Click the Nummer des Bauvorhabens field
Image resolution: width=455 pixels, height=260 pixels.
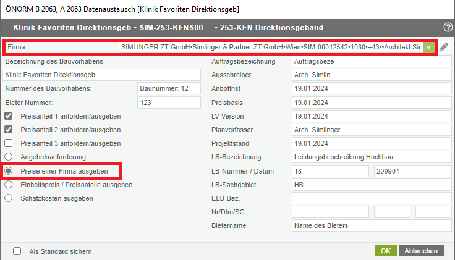click(169, 89)
